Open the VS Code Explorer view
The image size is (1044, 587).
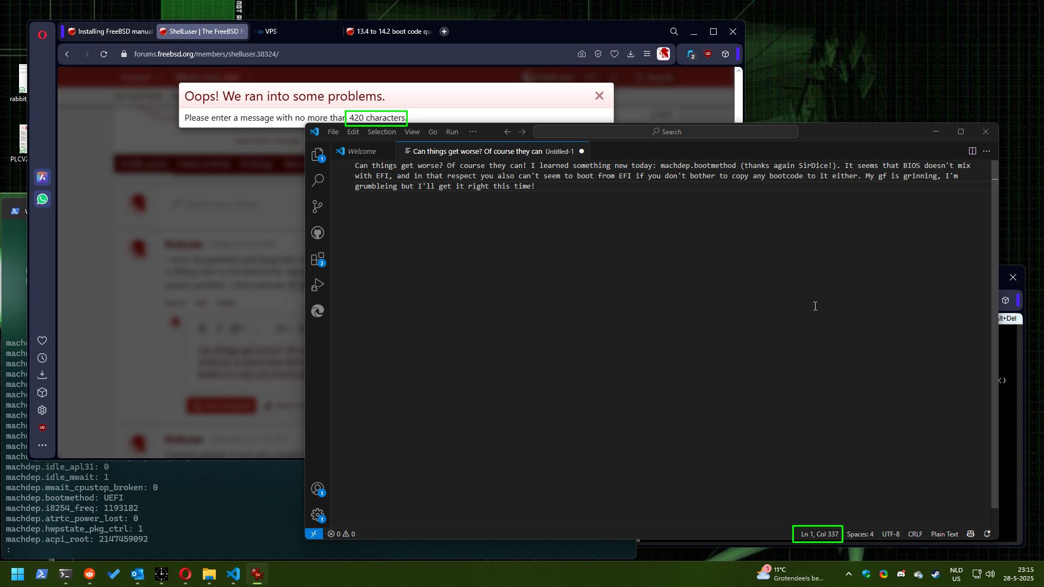[x=318, y=155]
